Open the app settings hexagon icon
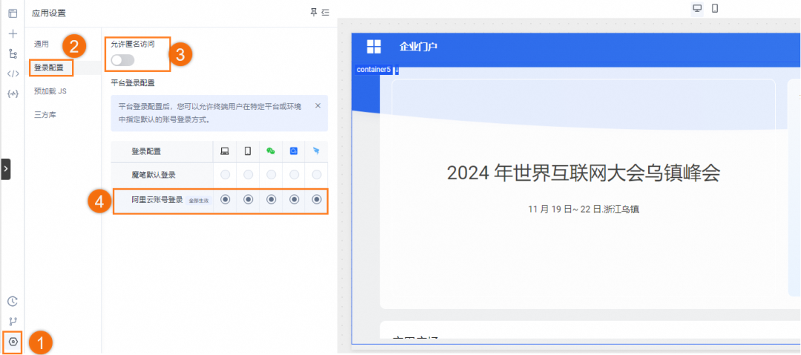Image resolution: width=801 pixels, height=355 pixels. 13,341
